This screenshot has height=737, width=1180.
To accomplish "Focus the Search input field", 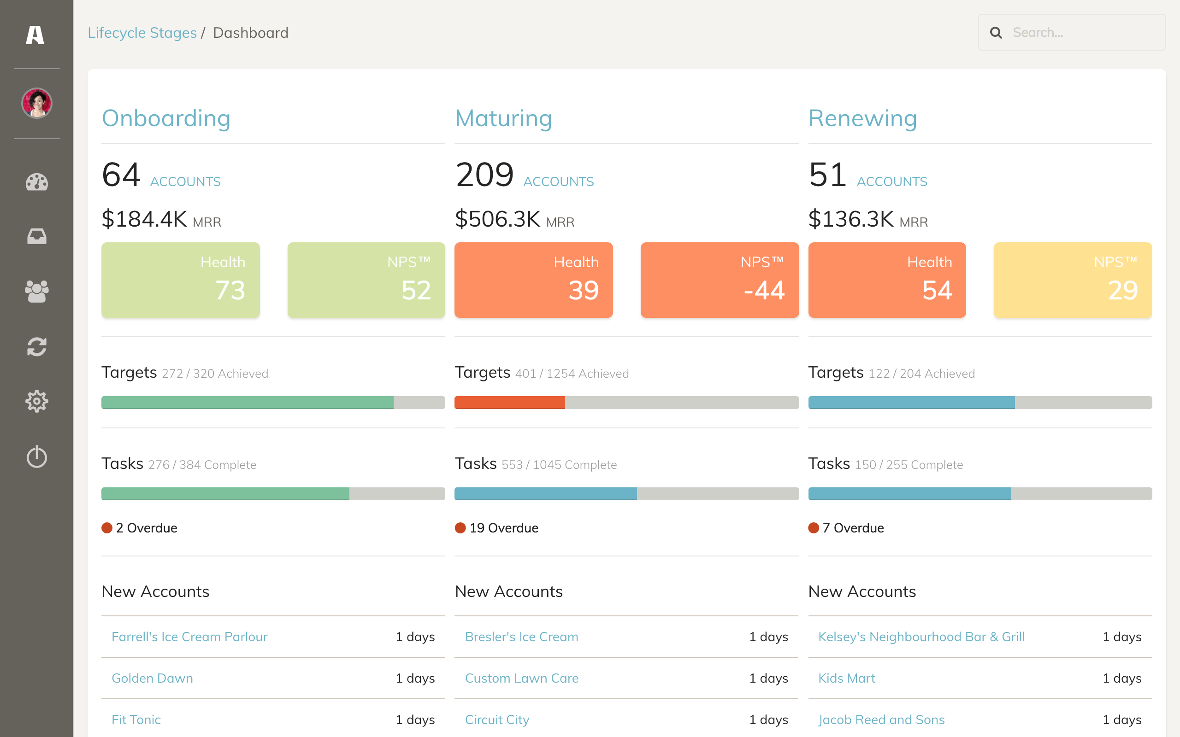I will (1072, 32).
